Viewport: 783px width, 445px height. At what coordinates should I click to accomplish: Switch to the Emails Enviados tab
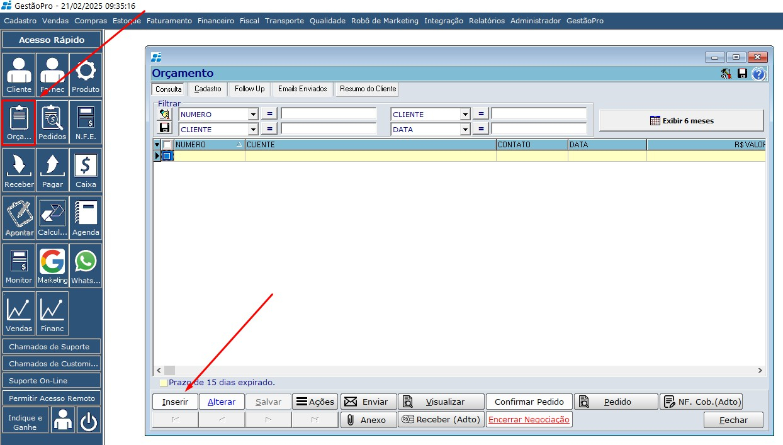303,89
